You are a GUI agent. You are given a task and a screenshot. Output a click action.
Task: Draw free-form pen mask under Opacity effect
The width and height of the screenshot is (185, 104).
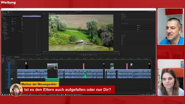coord(6,27)
